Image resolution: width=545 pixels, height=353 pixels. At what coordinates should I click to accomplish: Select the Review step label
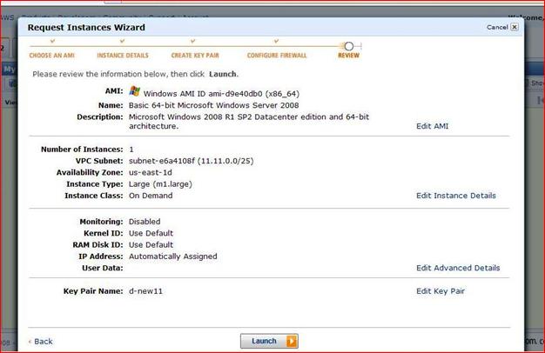pos(348,55)
